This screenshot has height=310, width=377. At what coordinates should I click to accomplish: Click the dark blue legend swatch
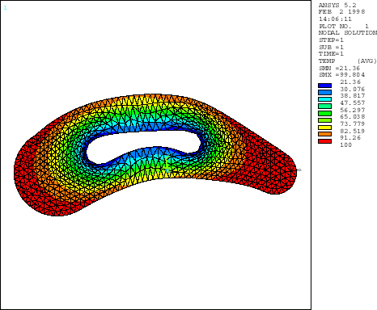pyautogui.click(x=324, y=86)
